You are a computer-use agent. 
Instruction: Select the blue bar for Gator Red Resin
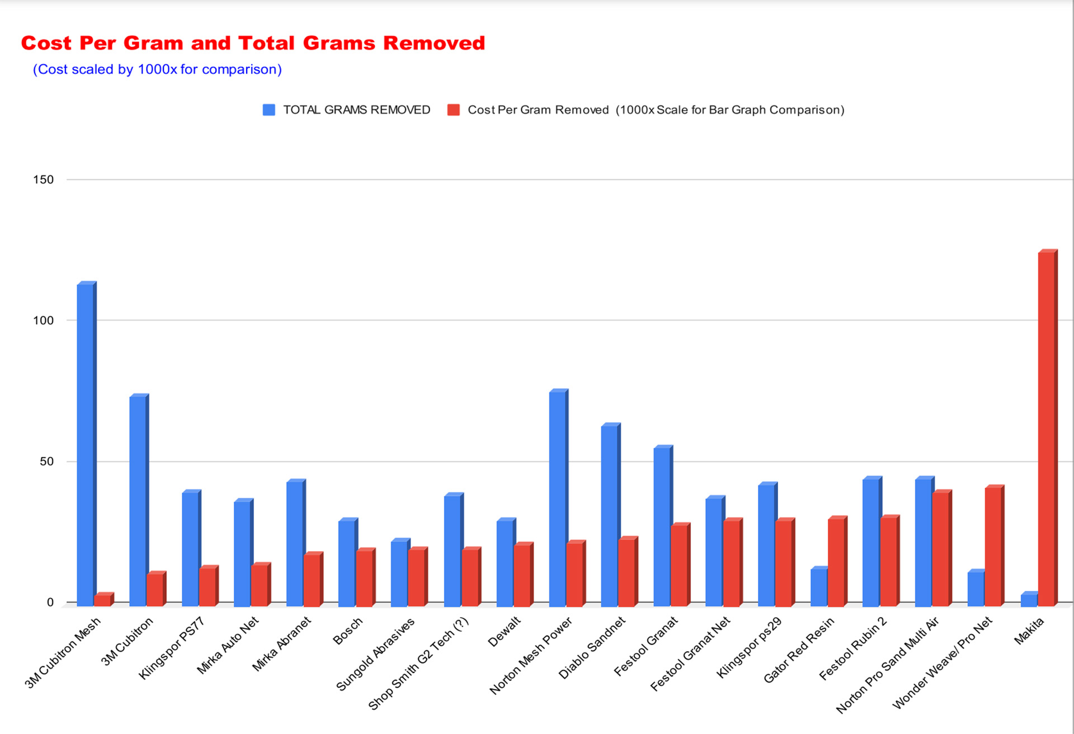pyautogui.click(x=821, y=587)
